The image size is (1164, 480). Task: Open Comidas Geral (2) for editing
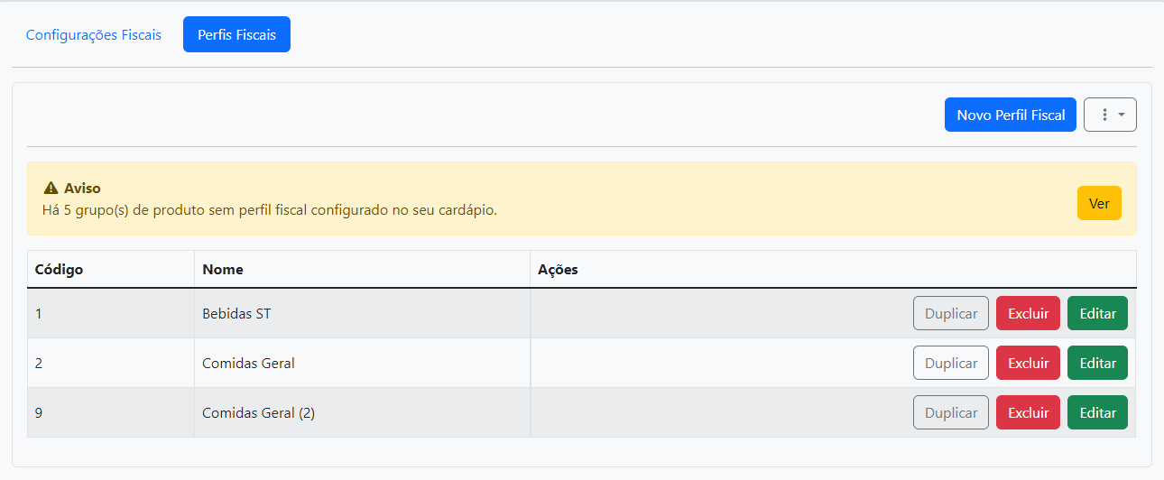[x=1097, y=412]
